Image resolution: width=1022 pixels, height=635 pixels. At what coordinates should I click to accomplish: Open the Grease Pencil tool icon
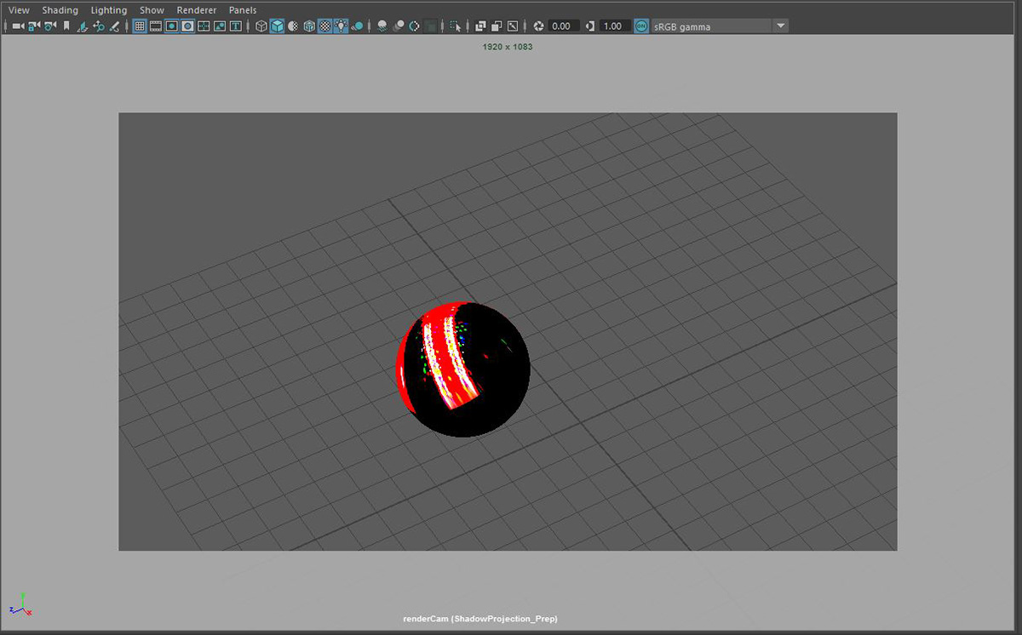tap(114, 26)
